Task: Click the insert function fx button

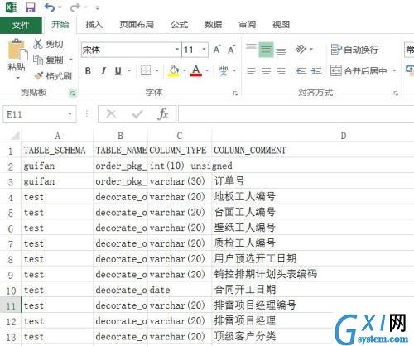Action: 163,113
